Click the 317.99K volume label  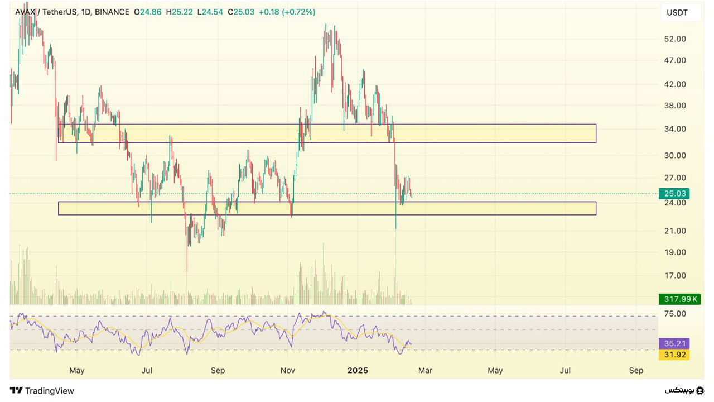coord(678,299)
